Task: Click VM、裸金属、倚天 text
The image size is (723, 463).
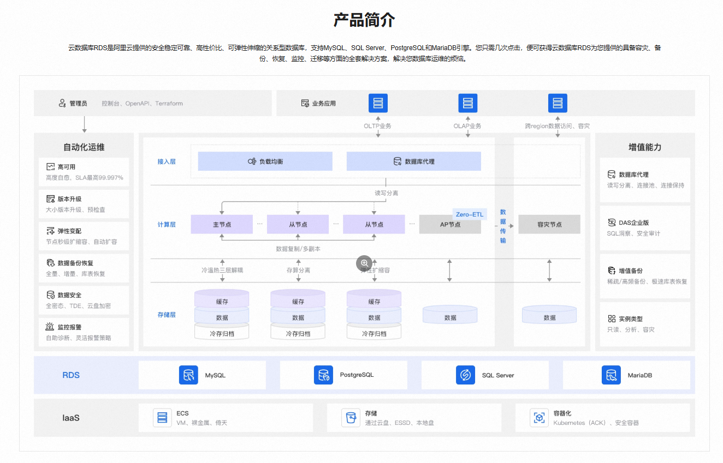Action: (202, 423)
